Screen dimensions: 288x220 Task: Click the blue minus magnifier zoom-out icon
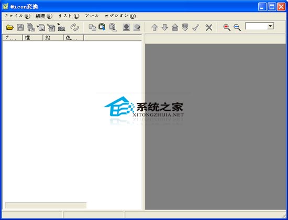coord(237,28)
